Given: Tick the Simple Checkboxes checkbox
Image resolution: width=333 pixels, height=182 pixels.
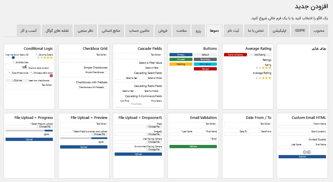Looking at the screenshot, I should (106, 72).
